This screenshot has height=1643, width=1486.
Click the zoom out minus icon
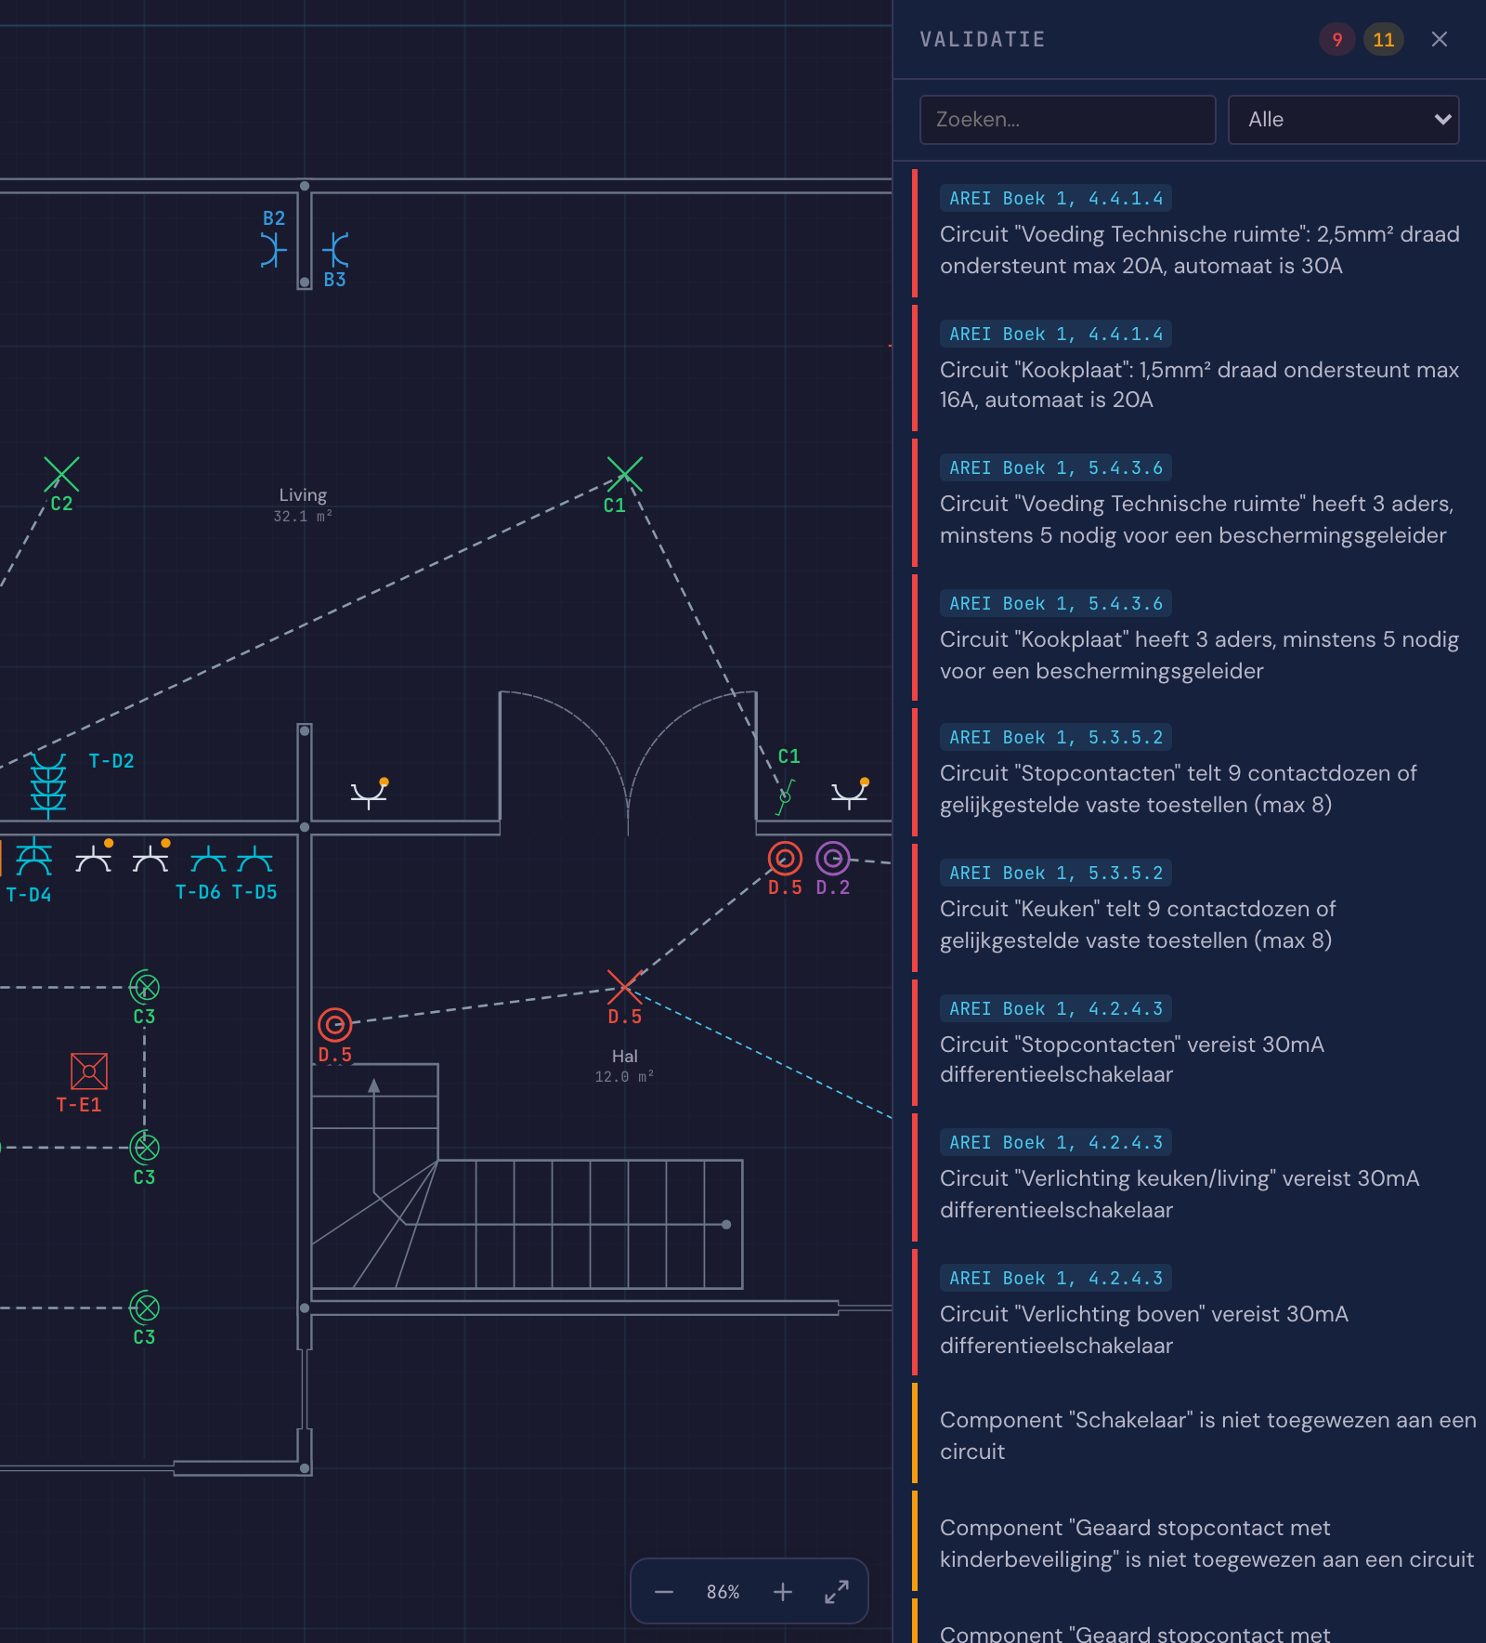(663, 1592)
